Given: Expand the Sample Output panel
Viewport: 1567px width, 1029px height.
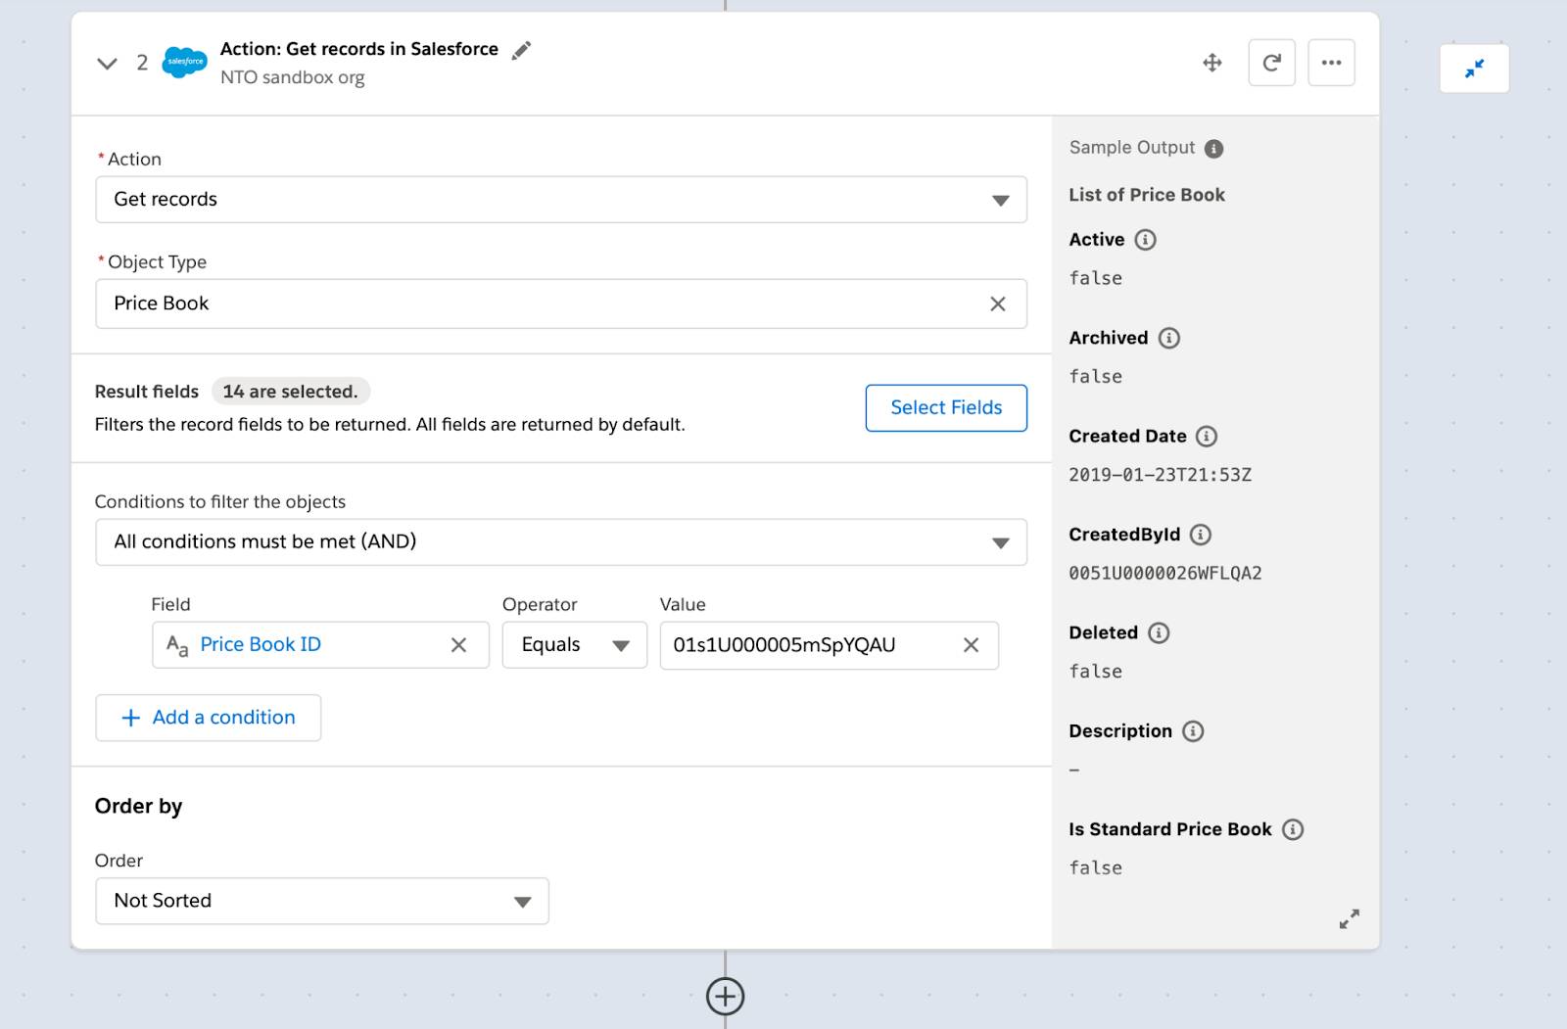Looking at the screenshot, I should pos(1350,919).
